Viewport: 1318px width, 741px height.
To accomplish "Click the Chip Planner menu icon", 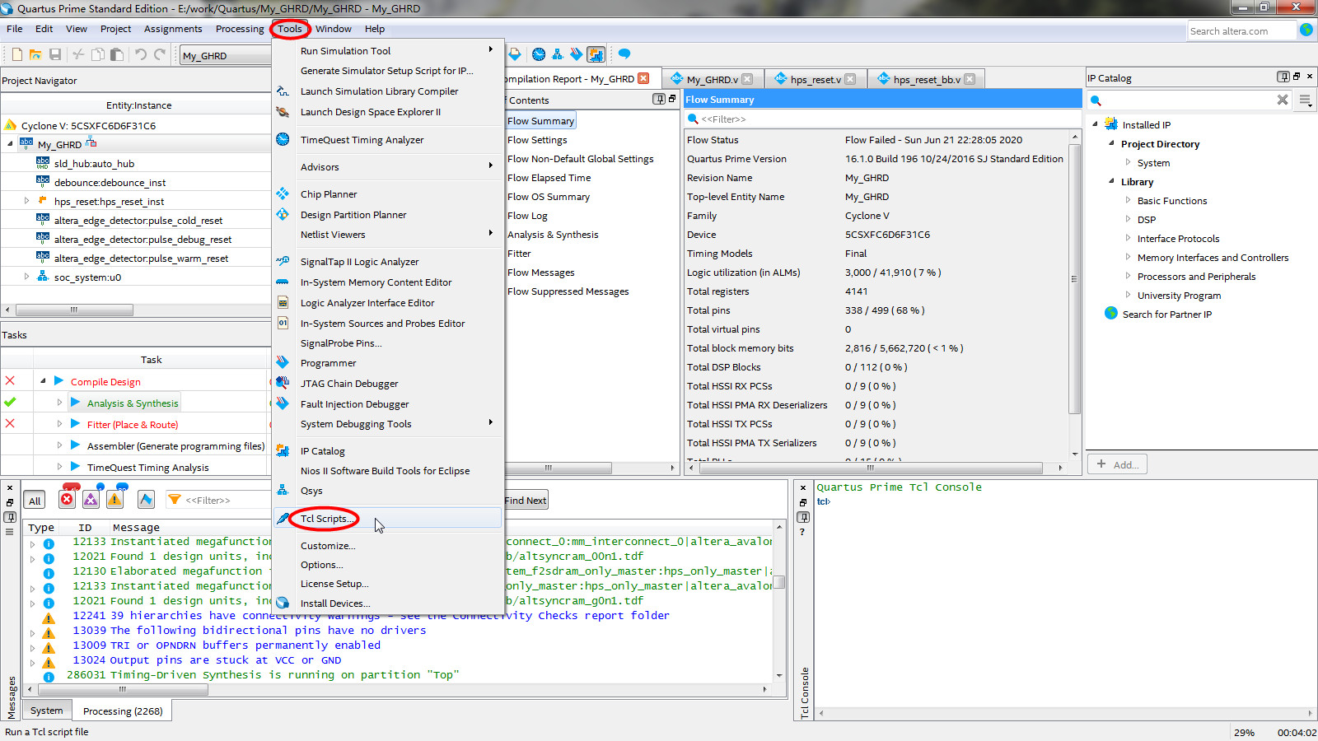I will click(x=283, y=193).
